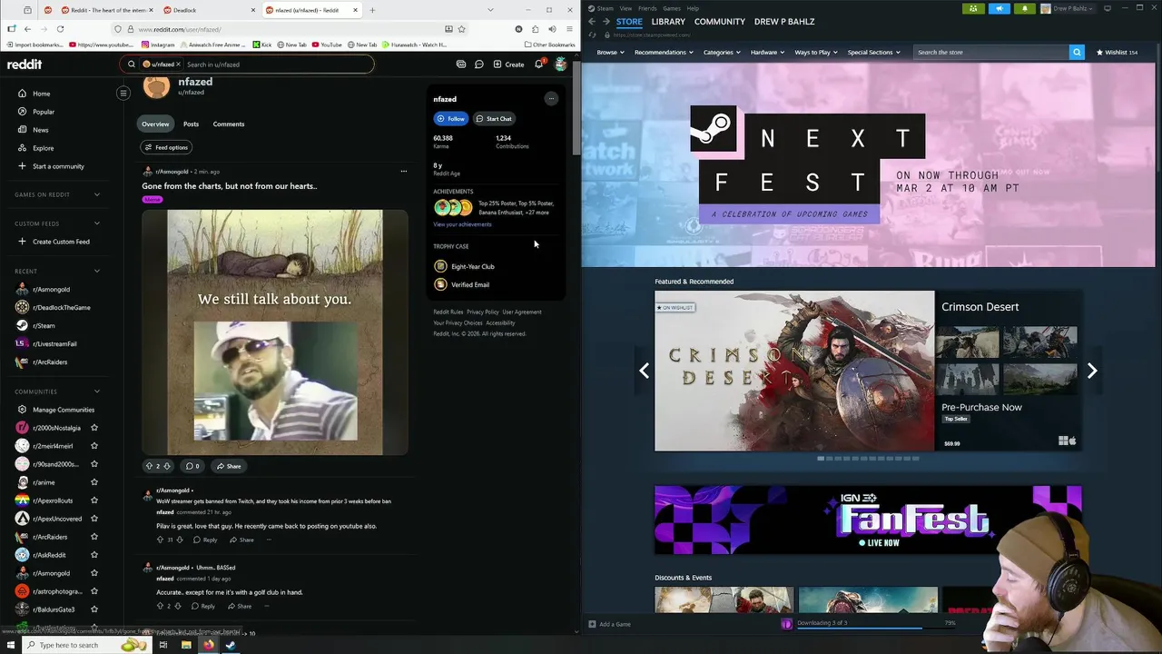Switch to Comments tab on profile
1162x654 pixels.
[x=229, y=124]
